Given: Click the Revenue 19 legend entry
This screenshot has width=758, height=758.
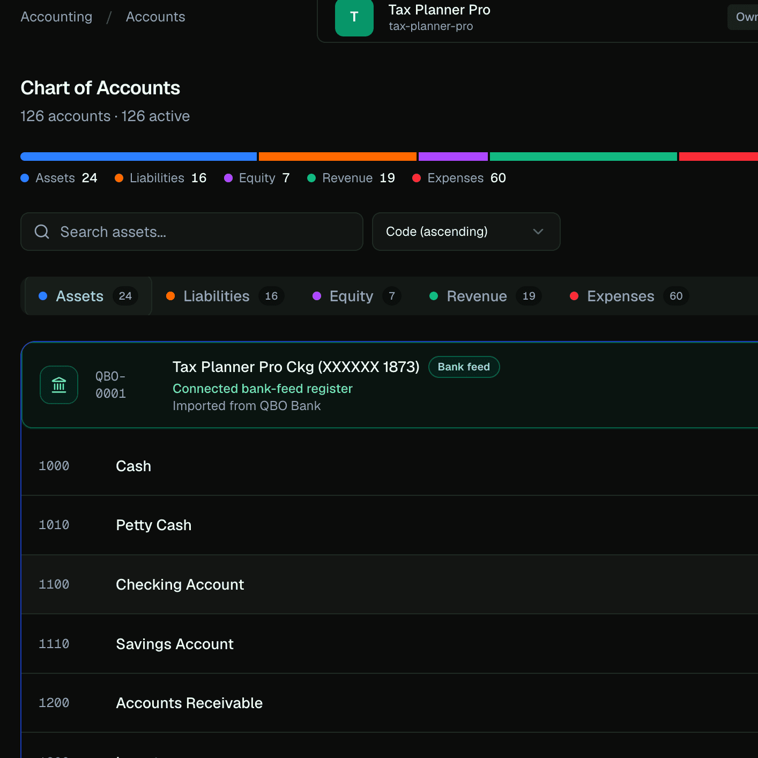Looking at the screenshot, I should tap(351, 178).
